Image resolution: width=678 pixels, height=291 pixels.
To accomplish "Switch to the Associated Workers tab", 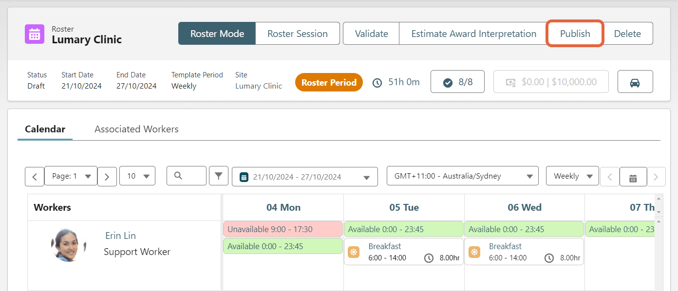I will pyautogui.click(x=136, y=128).
